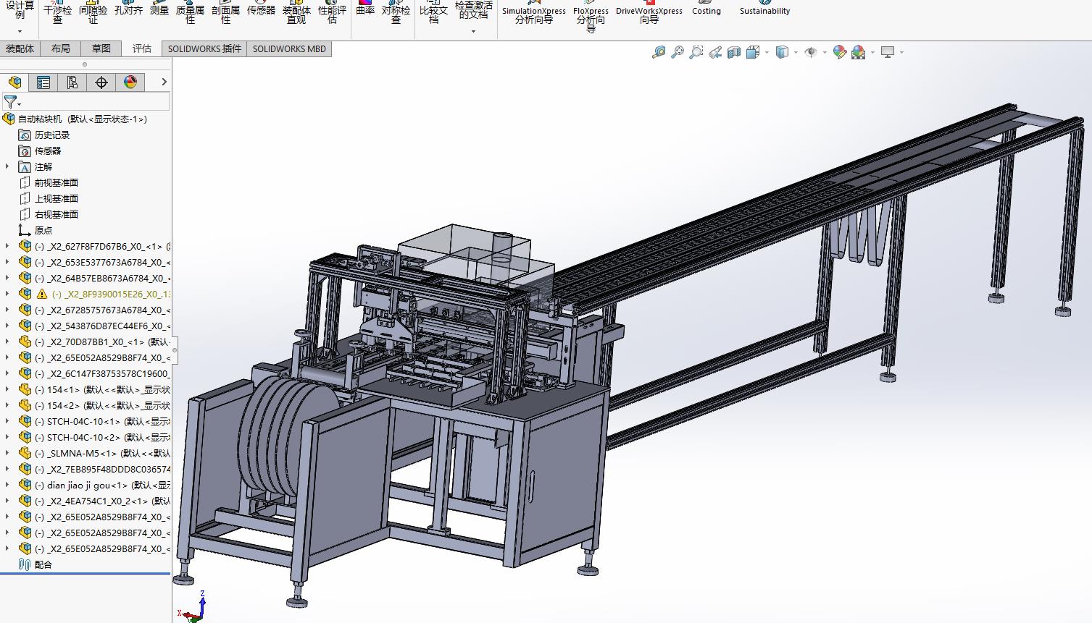Switch to the 布局 tab
The image size is (1092, 623).
tap(61, 48)
